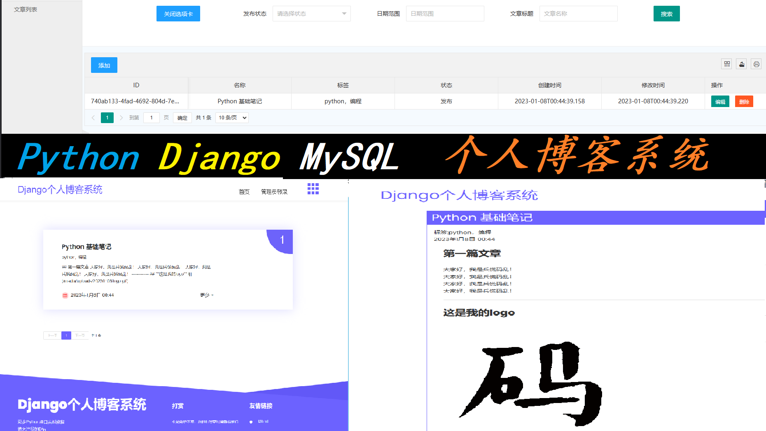Open 管理员登录 in the blog navigation
The height and width of the screenshot is (431, 766).
(x=274, y=192)
